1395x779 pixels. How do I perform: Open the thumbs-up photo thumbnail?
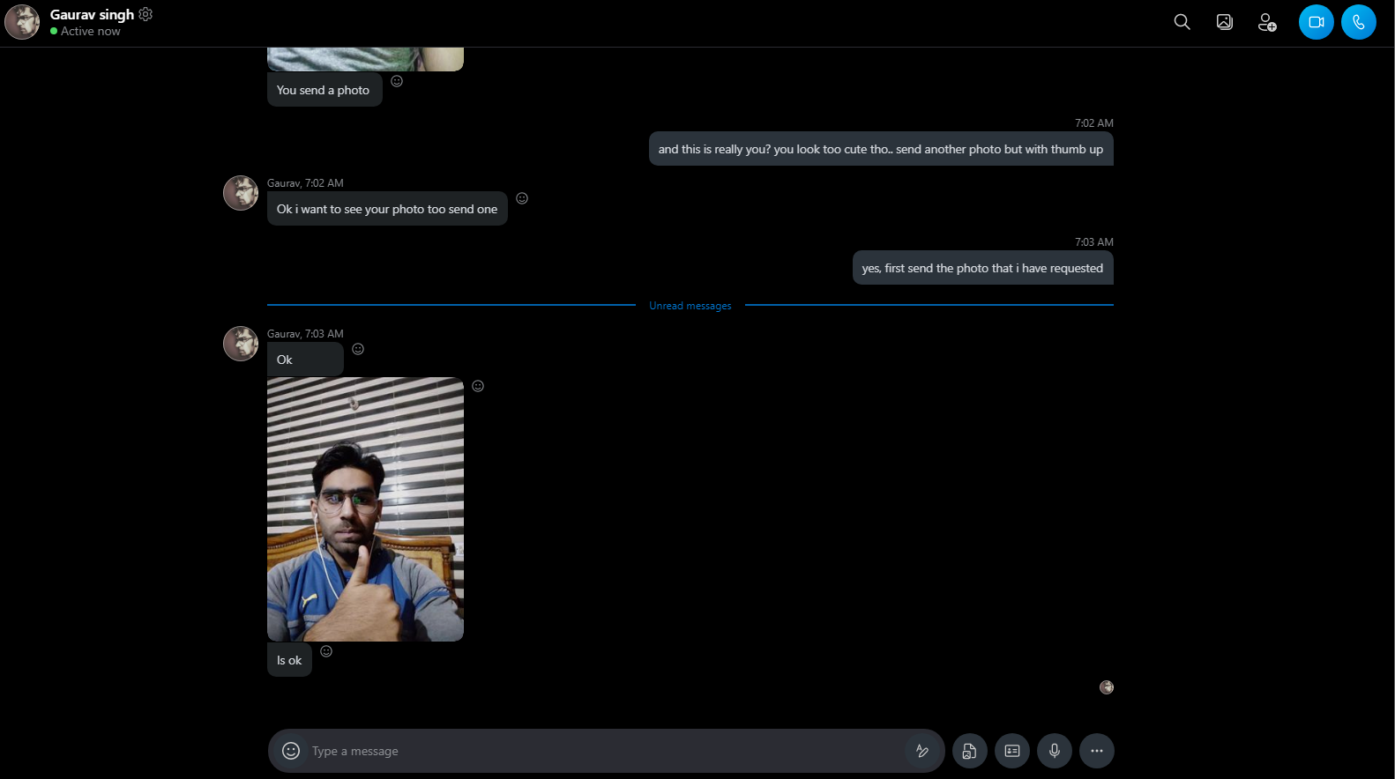tap(365, 509)
